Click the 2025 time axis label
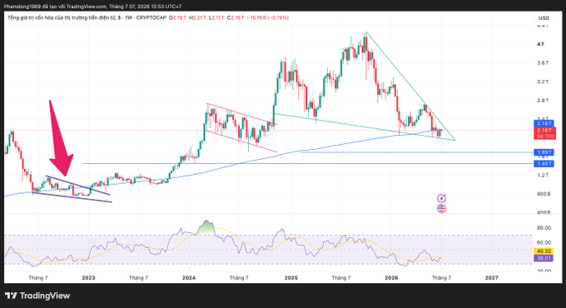This screenshot has width=566, height=308. 291,278
